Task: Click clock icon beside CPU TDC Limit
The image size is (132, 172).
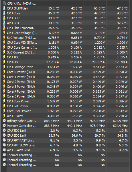Action: coord(4,130)
